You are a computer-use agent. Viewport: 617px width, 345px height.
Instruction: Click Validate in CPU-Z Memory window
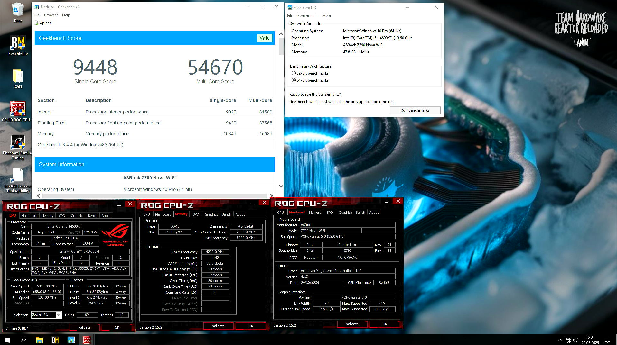(x=218, y=326)
